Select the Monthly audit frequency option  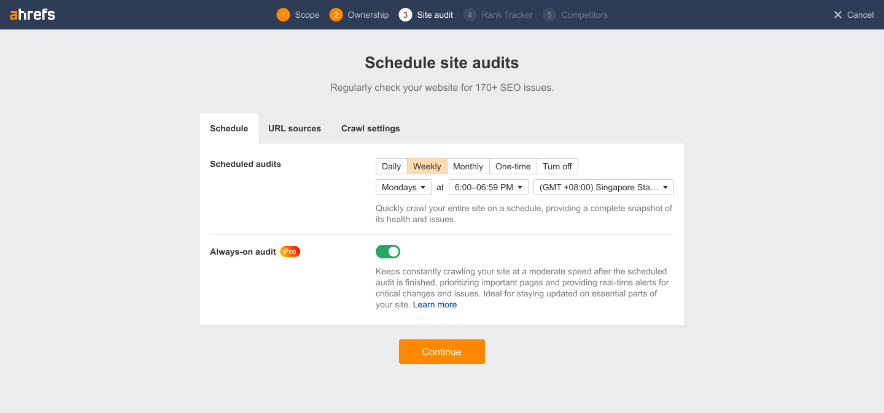[468, 166]
